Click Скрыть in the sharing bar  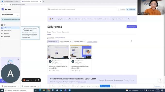pos(113,86)
